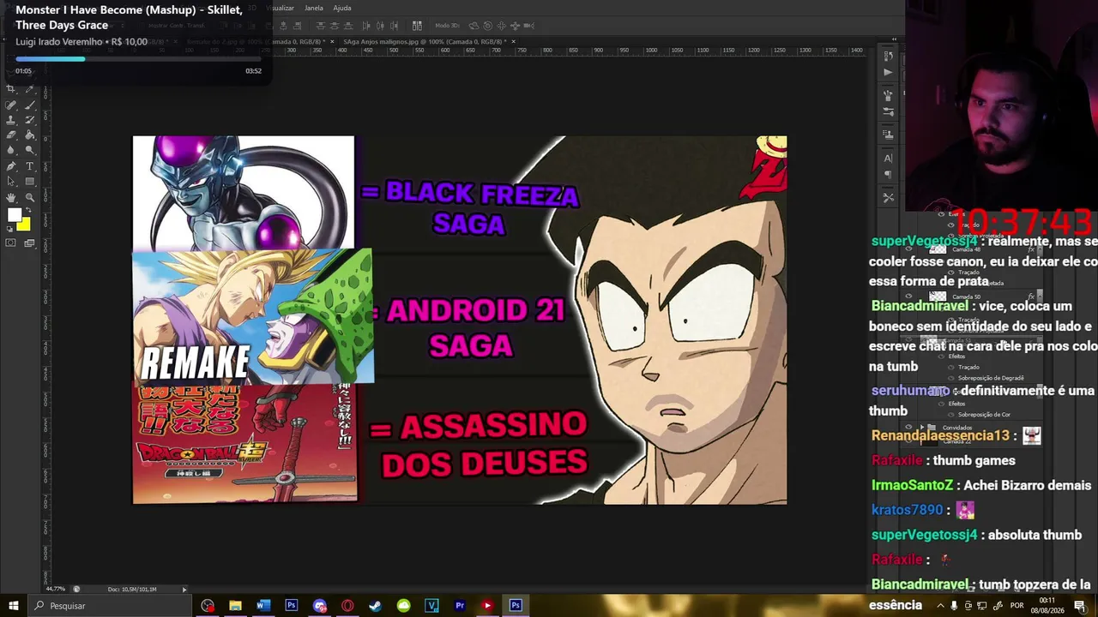Collapse effects of Camada 48 layer
Image resolution: width=1098 pixels, height=617 pixels.
tap(1040, 249)
